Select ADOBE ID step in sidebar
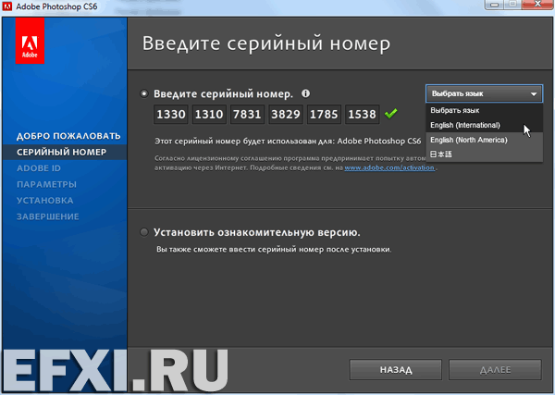This screenshot has width=555, height=395. [39, 168]
